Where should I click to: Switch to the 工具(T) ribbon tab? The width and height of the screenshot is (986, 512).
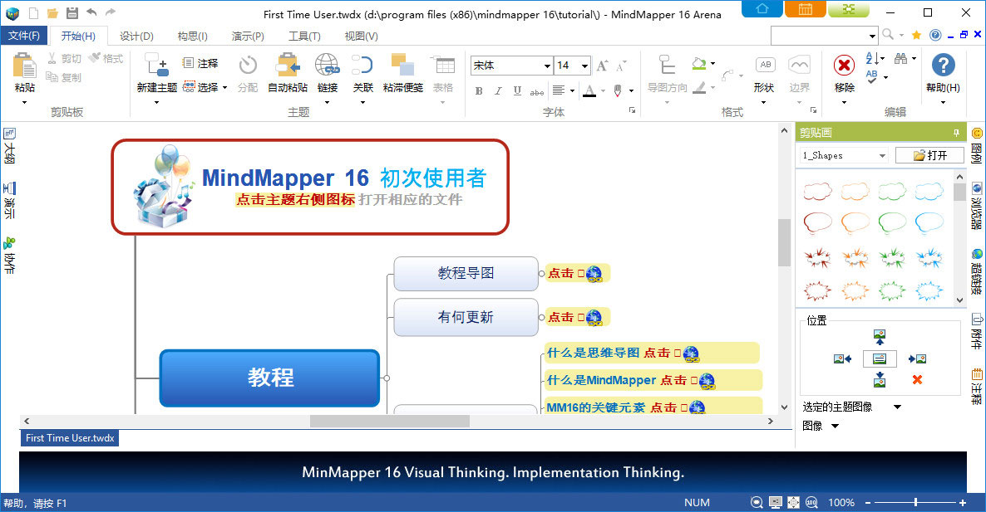[x=304, y=36]
